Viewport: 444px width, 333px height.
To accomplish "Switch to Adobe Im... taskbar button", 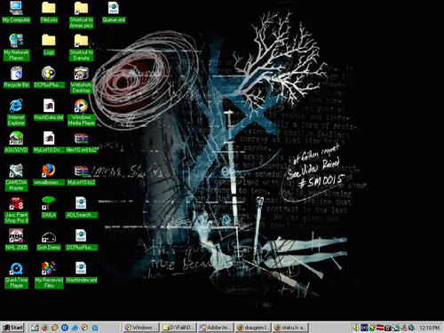I will tap(217, 328).
